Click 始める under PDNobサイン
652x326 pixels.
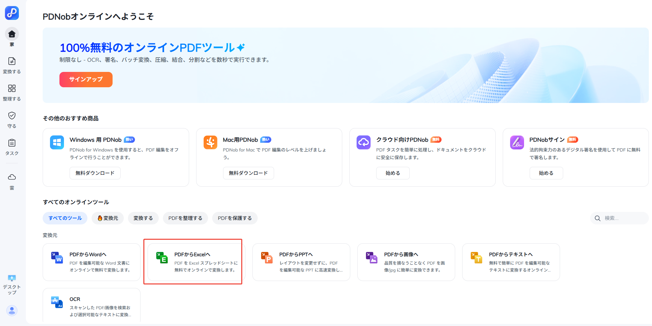(546, 173)
